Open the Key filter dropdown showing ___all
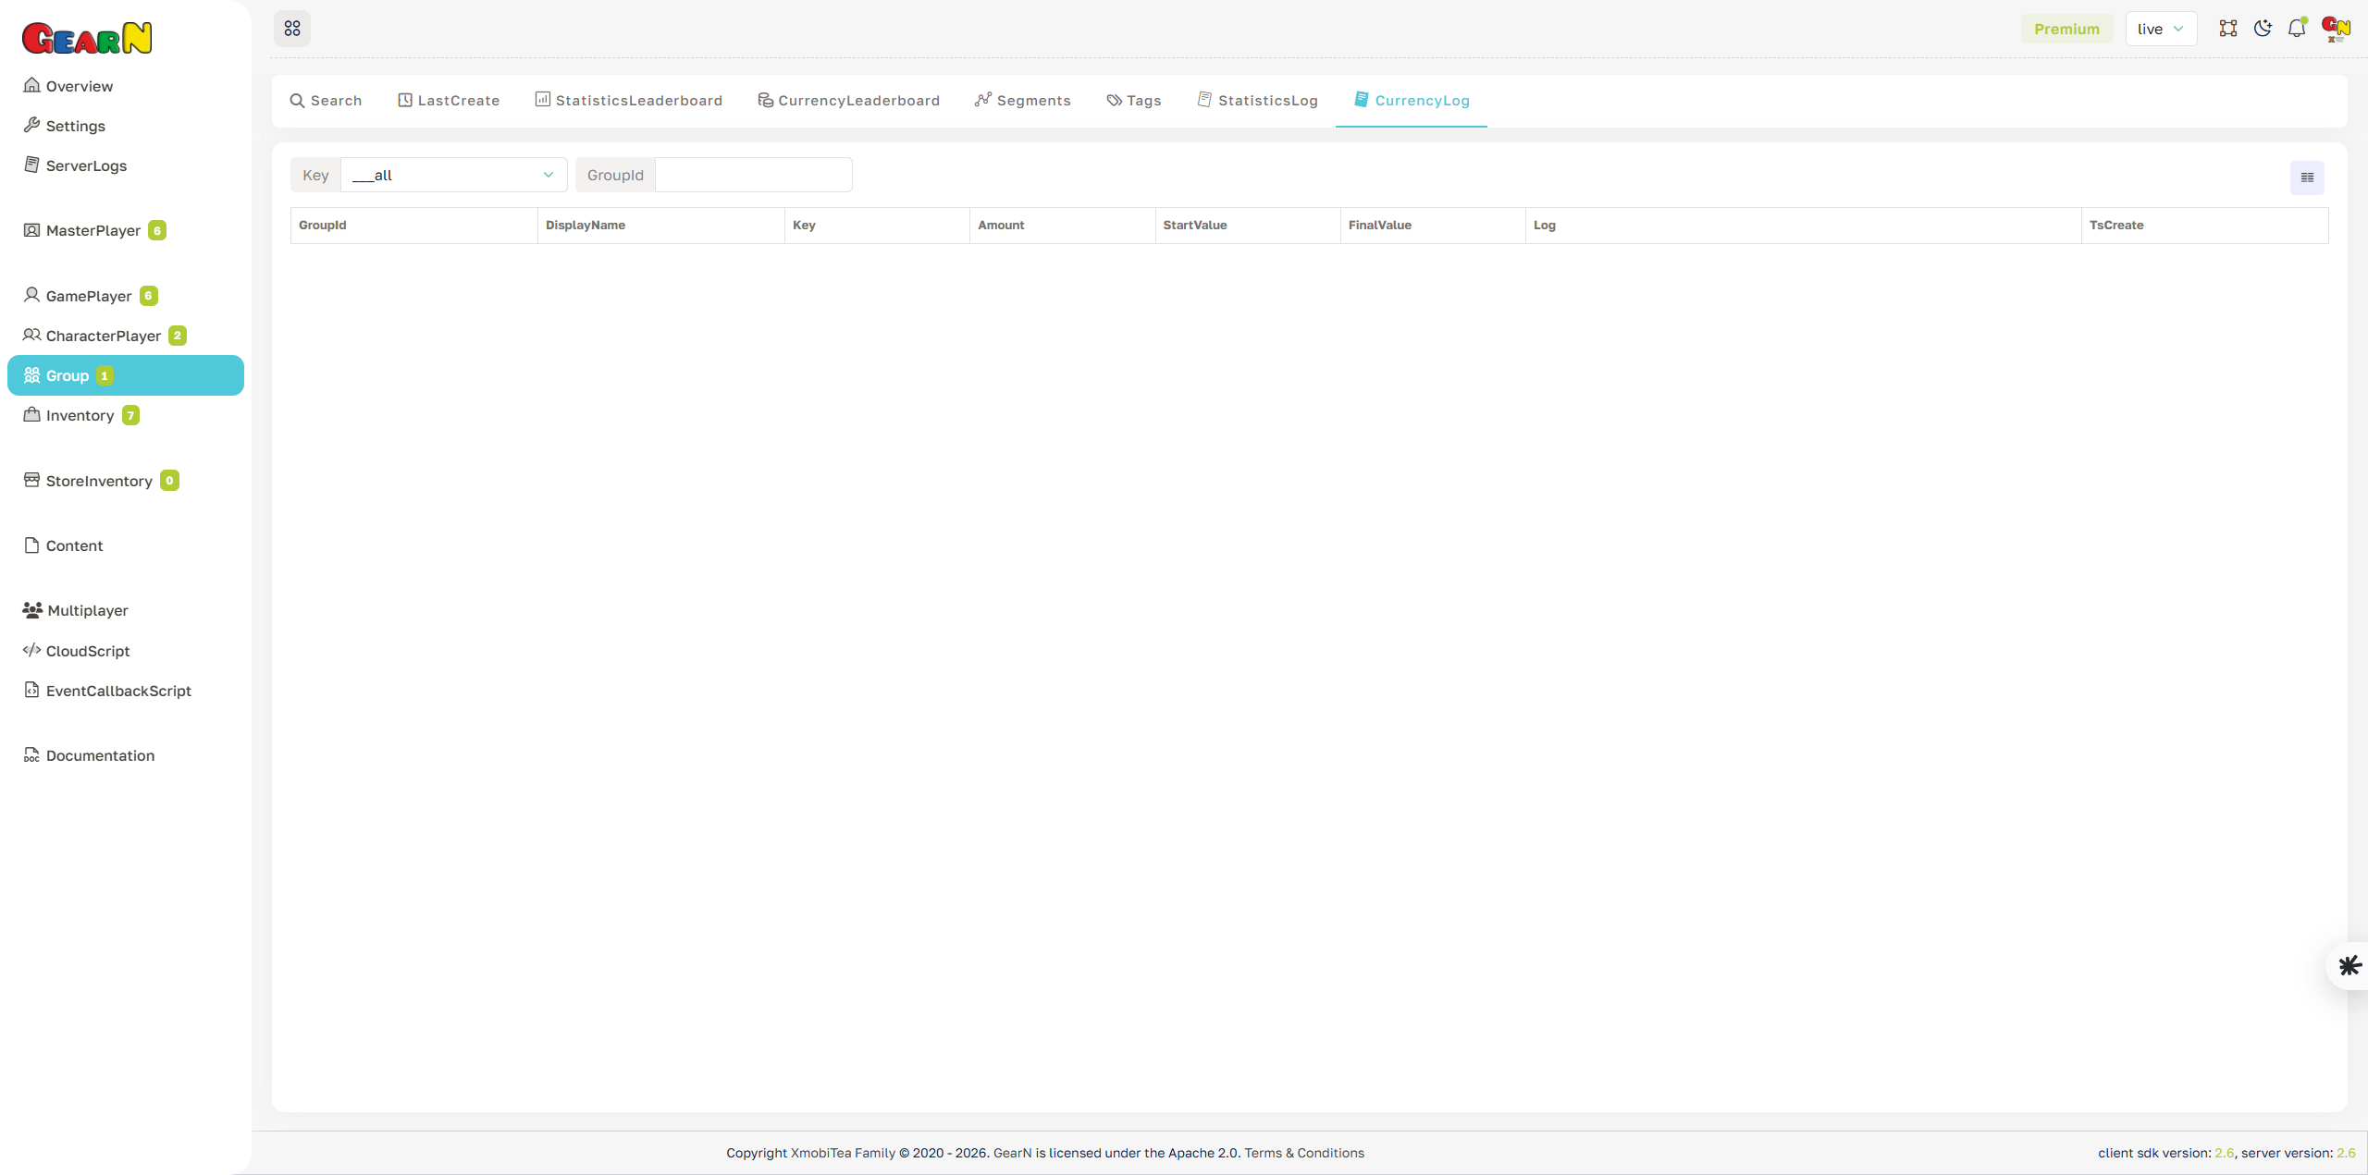 tap(452, 175)
